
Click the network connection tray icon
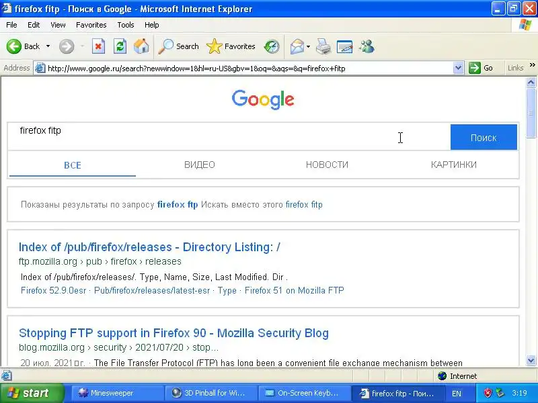(x=500, y=393)
